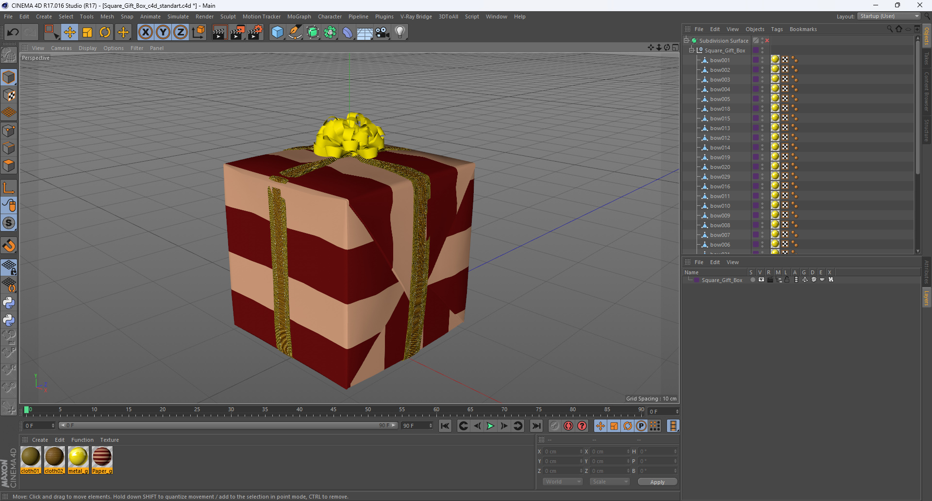Open the Layout dropdown
The width and height of the screenshot is (932, 501).
pyautogui.click(x=889, y=16)
